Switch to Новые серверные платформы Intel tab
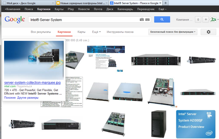This screenshot has height=139, width=219. (x=82, y=3)
